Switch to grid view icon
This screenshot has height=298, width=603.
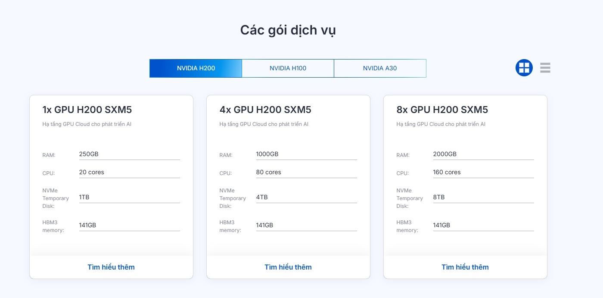tap(524, 68)
